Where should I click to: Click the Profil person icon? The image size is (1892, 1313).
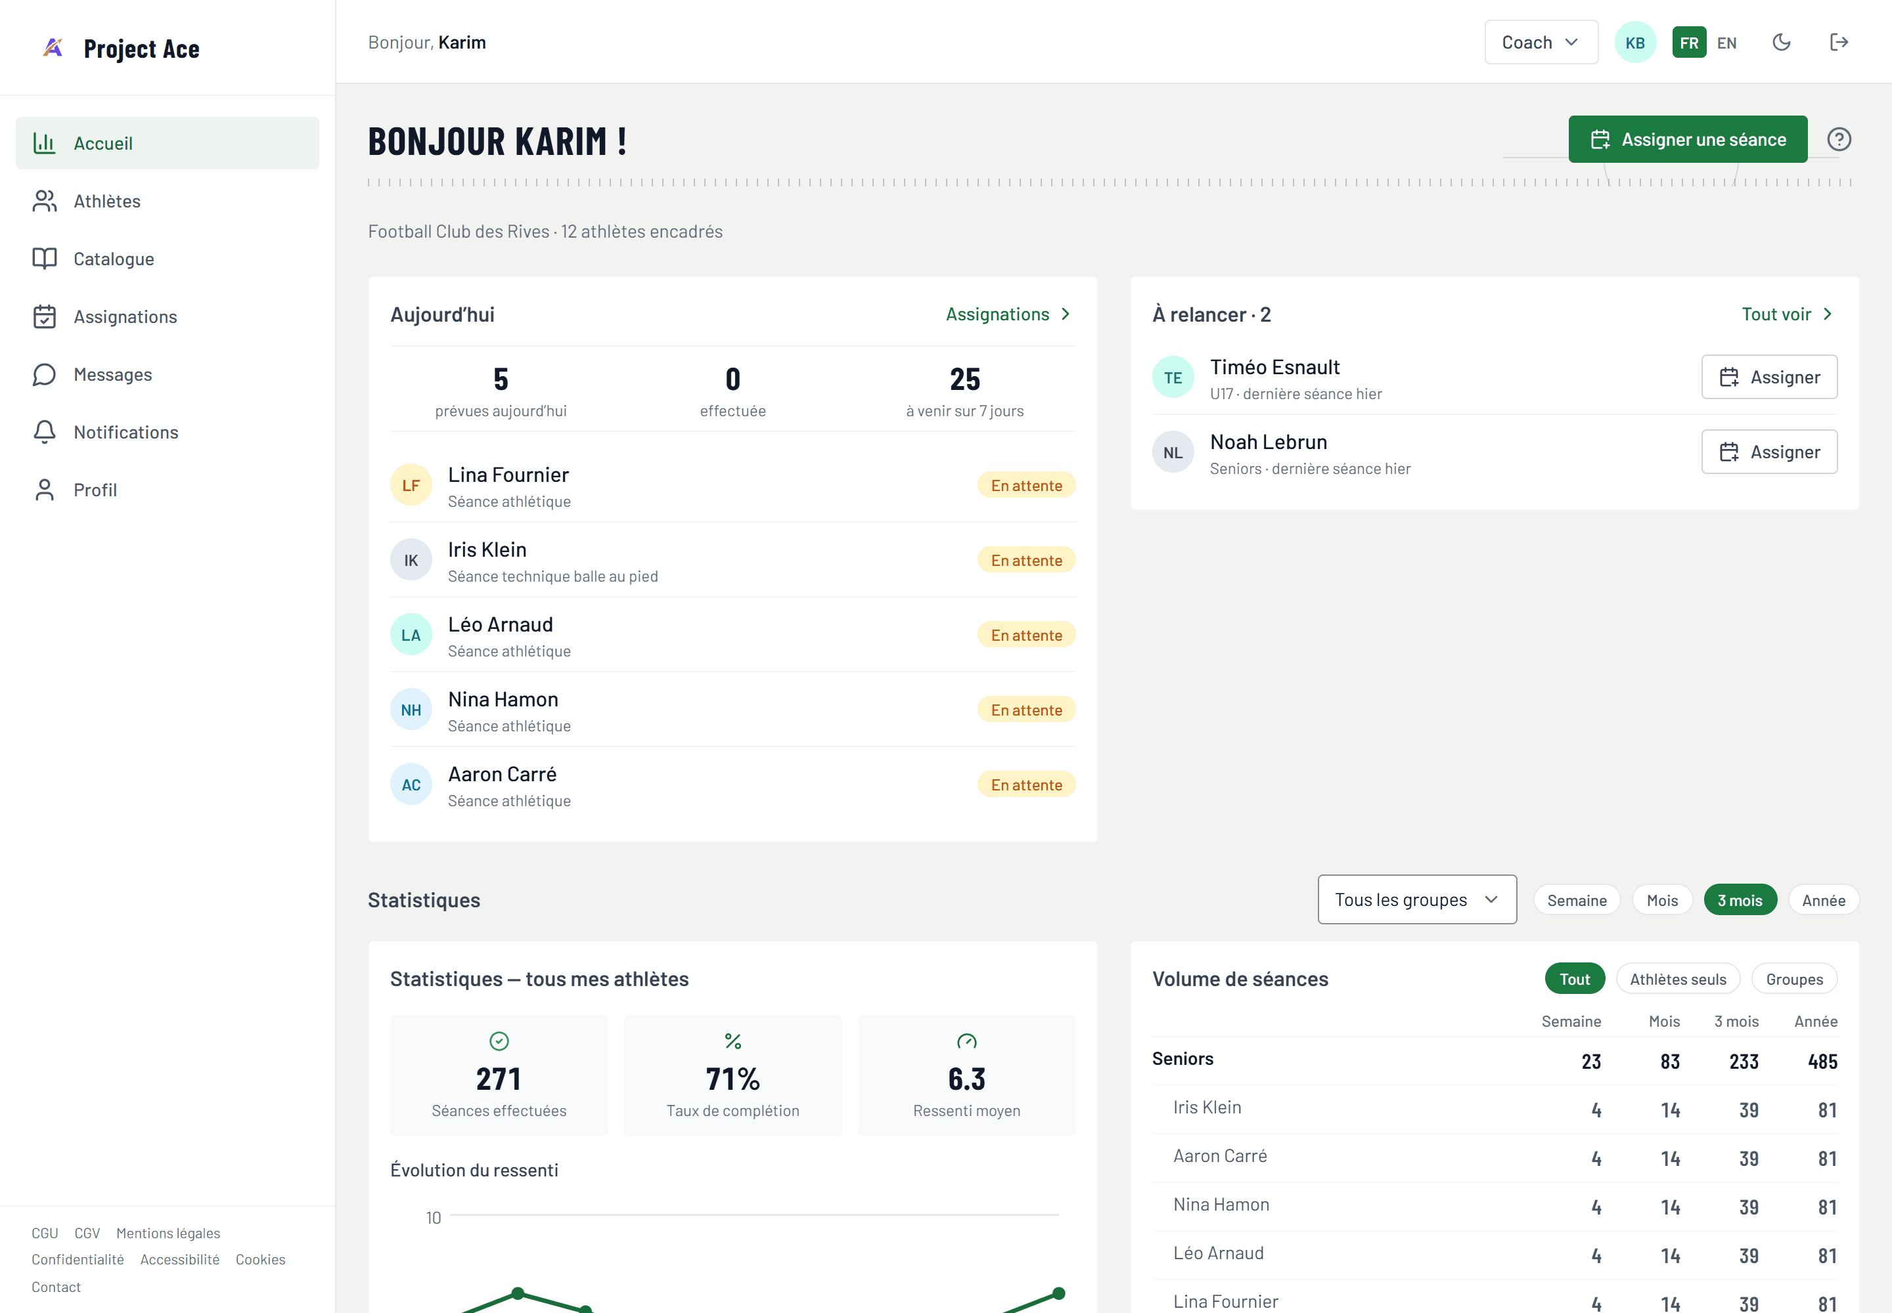[x=45, y=490]
